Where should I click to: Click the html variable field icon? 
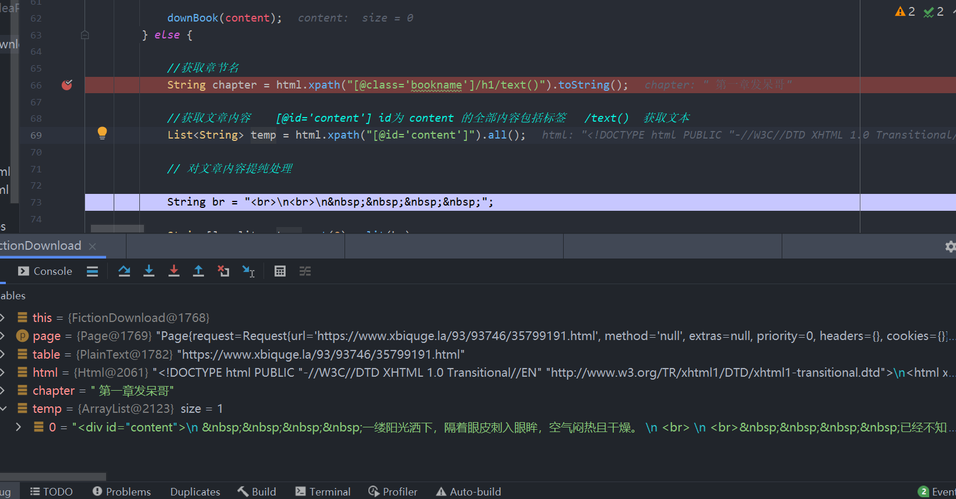coord(22,373)
